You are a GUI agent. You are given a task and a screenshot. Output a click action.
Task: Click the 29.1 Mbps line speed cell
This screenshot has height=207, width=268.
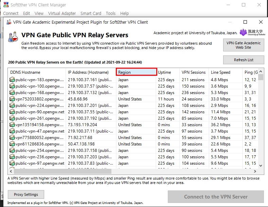pos(220,138)
